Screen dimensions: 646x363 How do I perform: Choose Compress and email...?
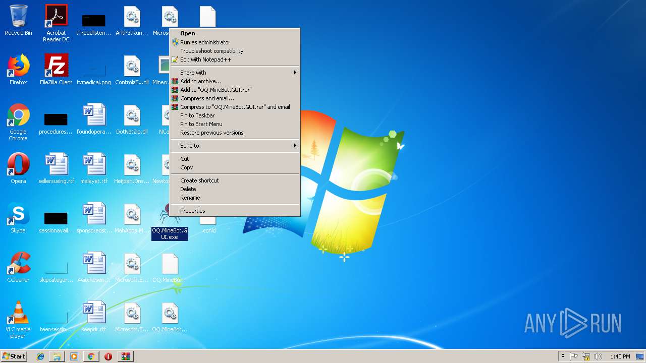(235, 98)
